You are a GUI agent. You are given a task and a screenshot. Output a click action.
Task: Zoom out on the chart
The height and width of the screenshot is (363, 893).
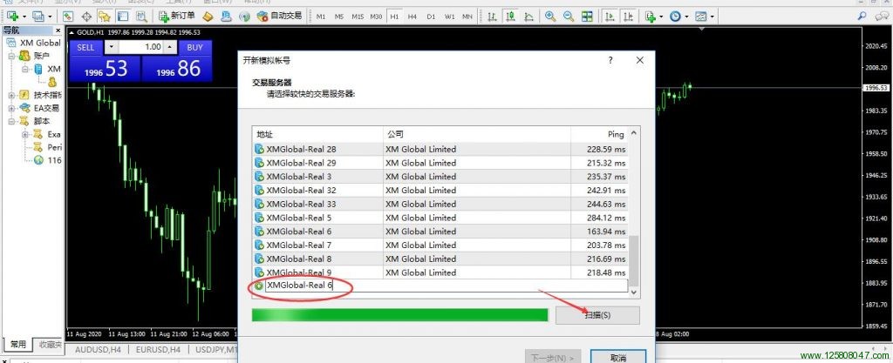[569, 17]
